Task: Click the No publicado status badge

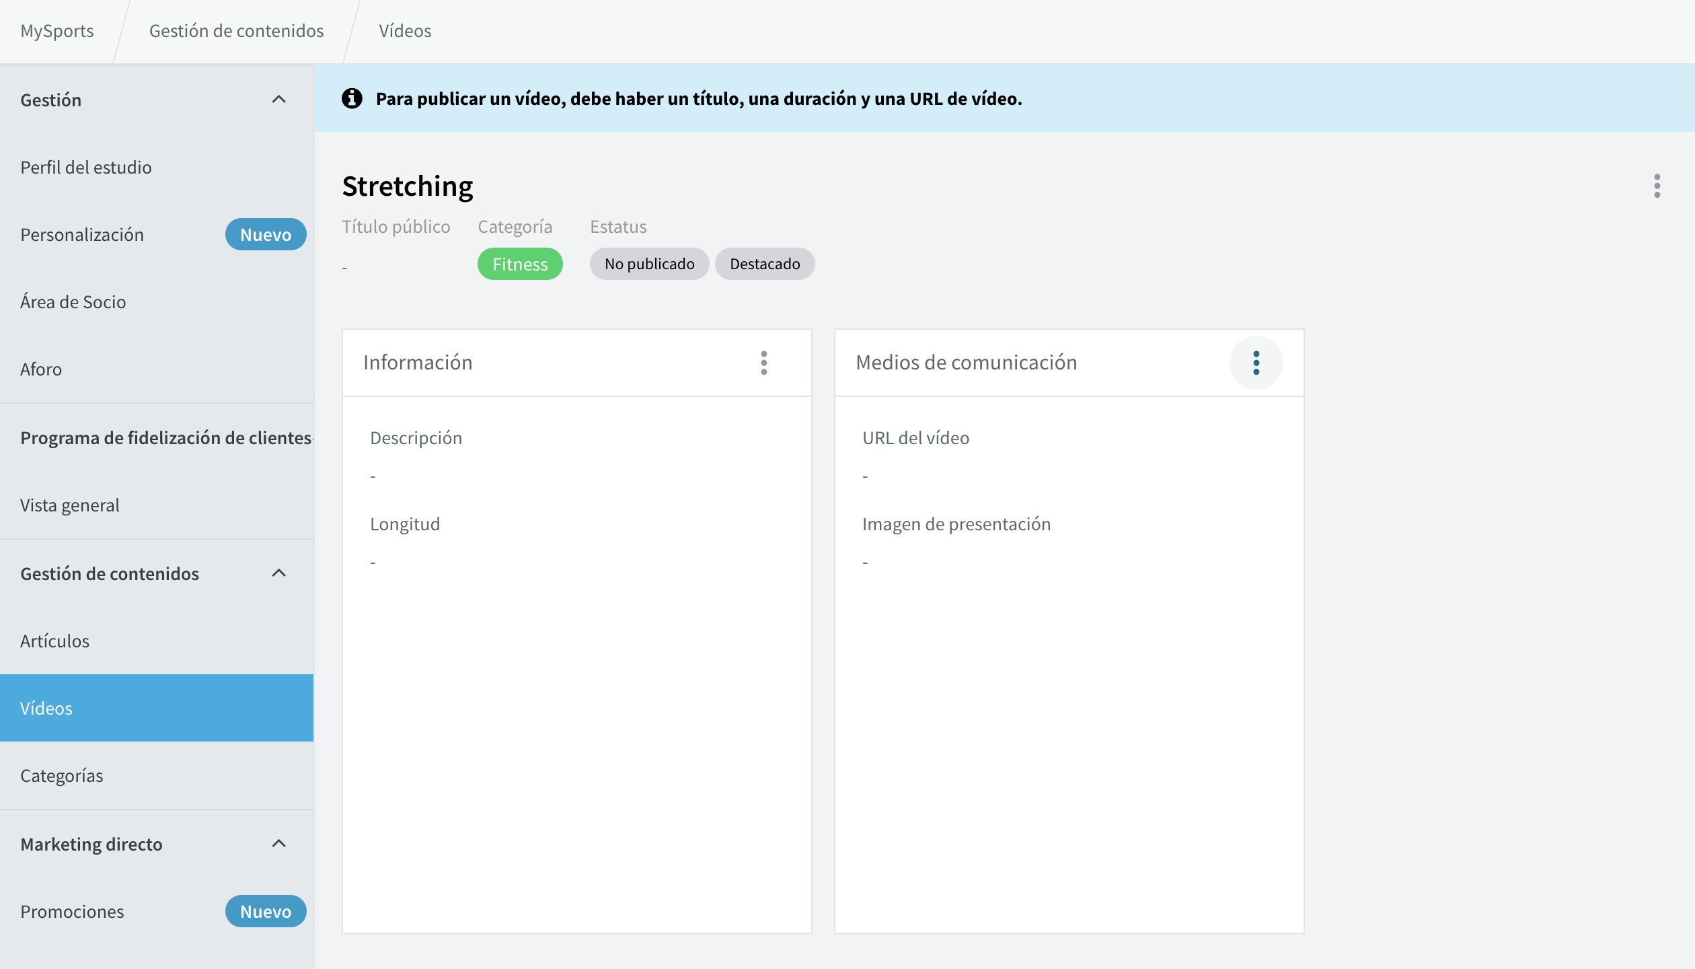Action: coord(649,264)
